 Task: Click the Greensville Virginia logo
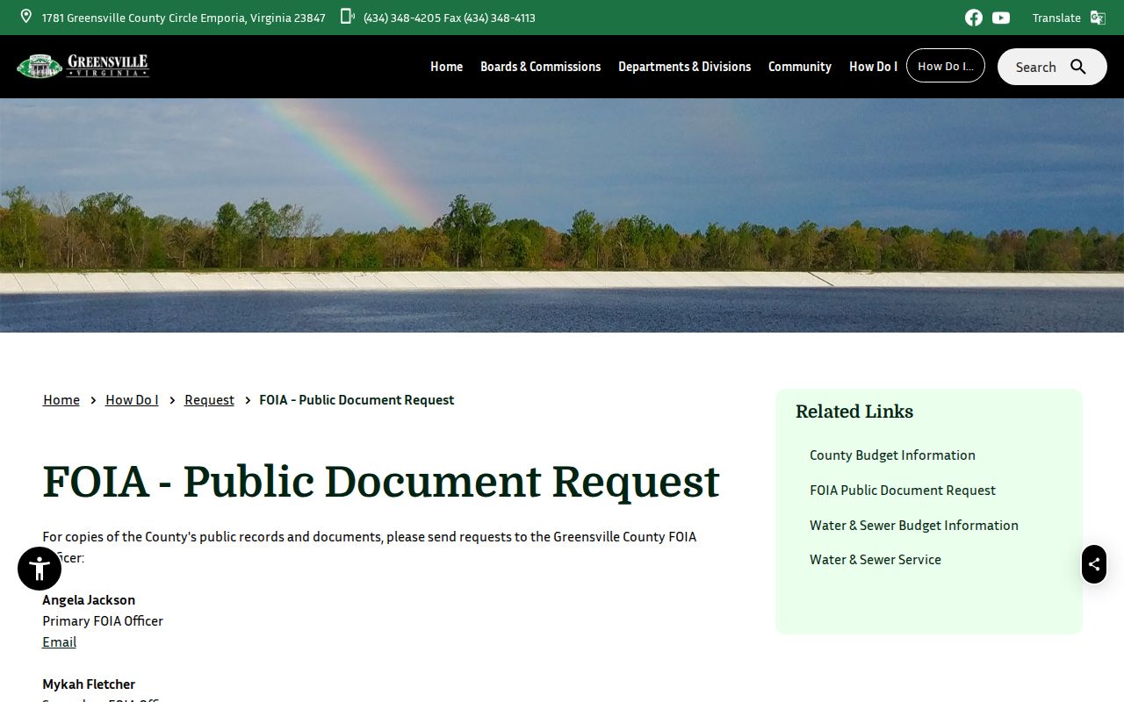[83, 66]
